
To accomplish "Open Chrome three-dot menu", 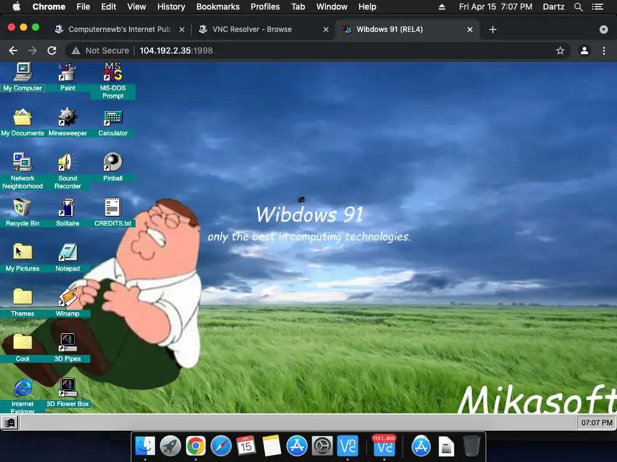I will pyautogui.click(x=604, y=51).
